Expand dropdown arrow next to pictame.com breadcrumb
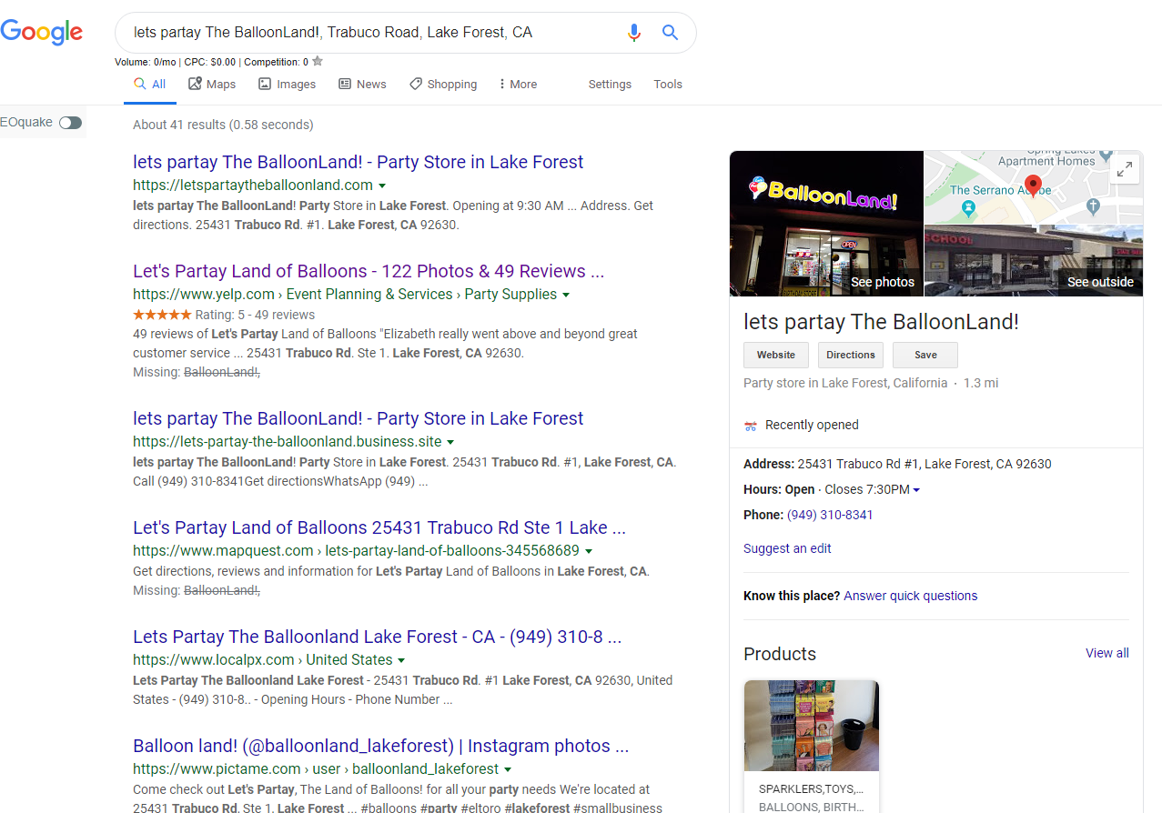The image size is (1162, 813). pos(509,769)
